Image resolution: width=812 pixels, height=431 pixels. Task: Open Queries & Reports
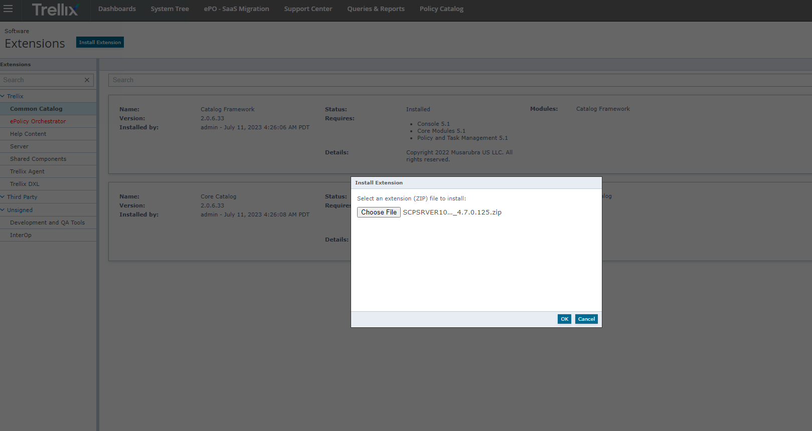pos(376,9)
